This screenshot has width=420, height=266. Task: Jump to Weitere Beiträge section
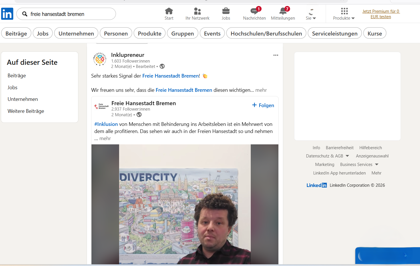click(26, 111)
